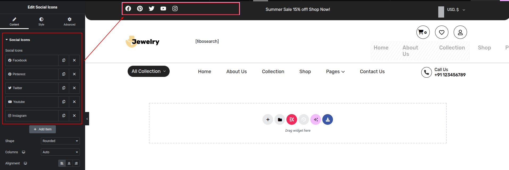Set alignment to center

69,163
